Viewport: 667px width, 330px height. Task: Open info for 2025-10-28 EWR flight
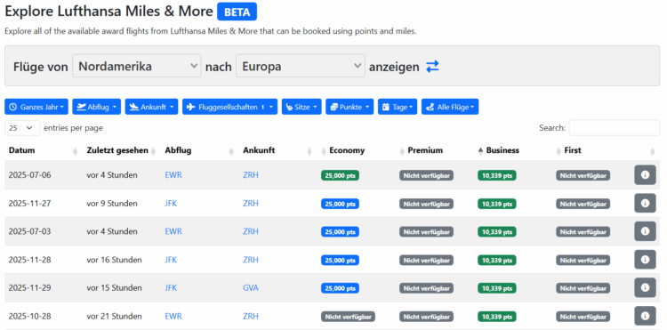coord(645,316)
